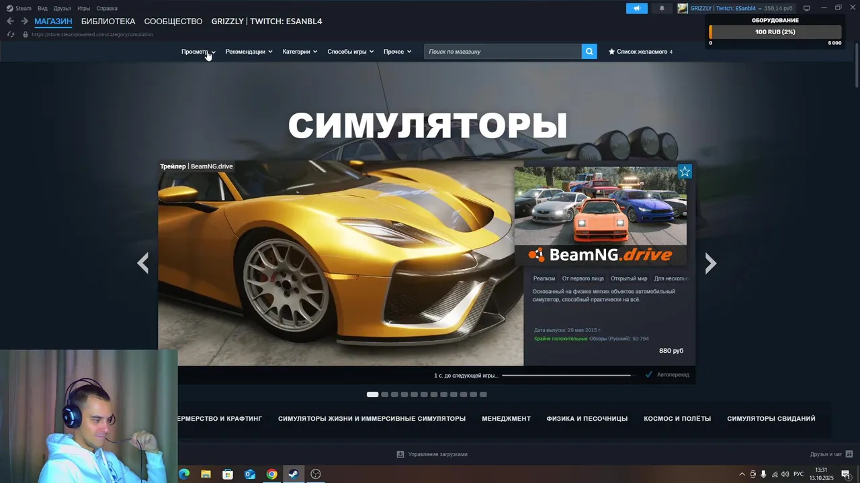Viewport: 860px width, 483px height.
Task: Focus the Поиск по магазину search field
Action: tap(503, 52)
